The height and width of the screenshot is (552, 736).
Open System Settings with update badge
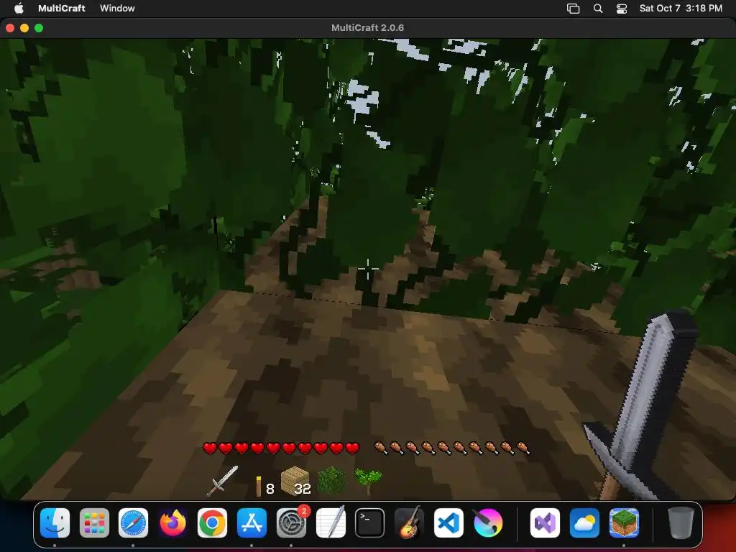coord(292,523)
